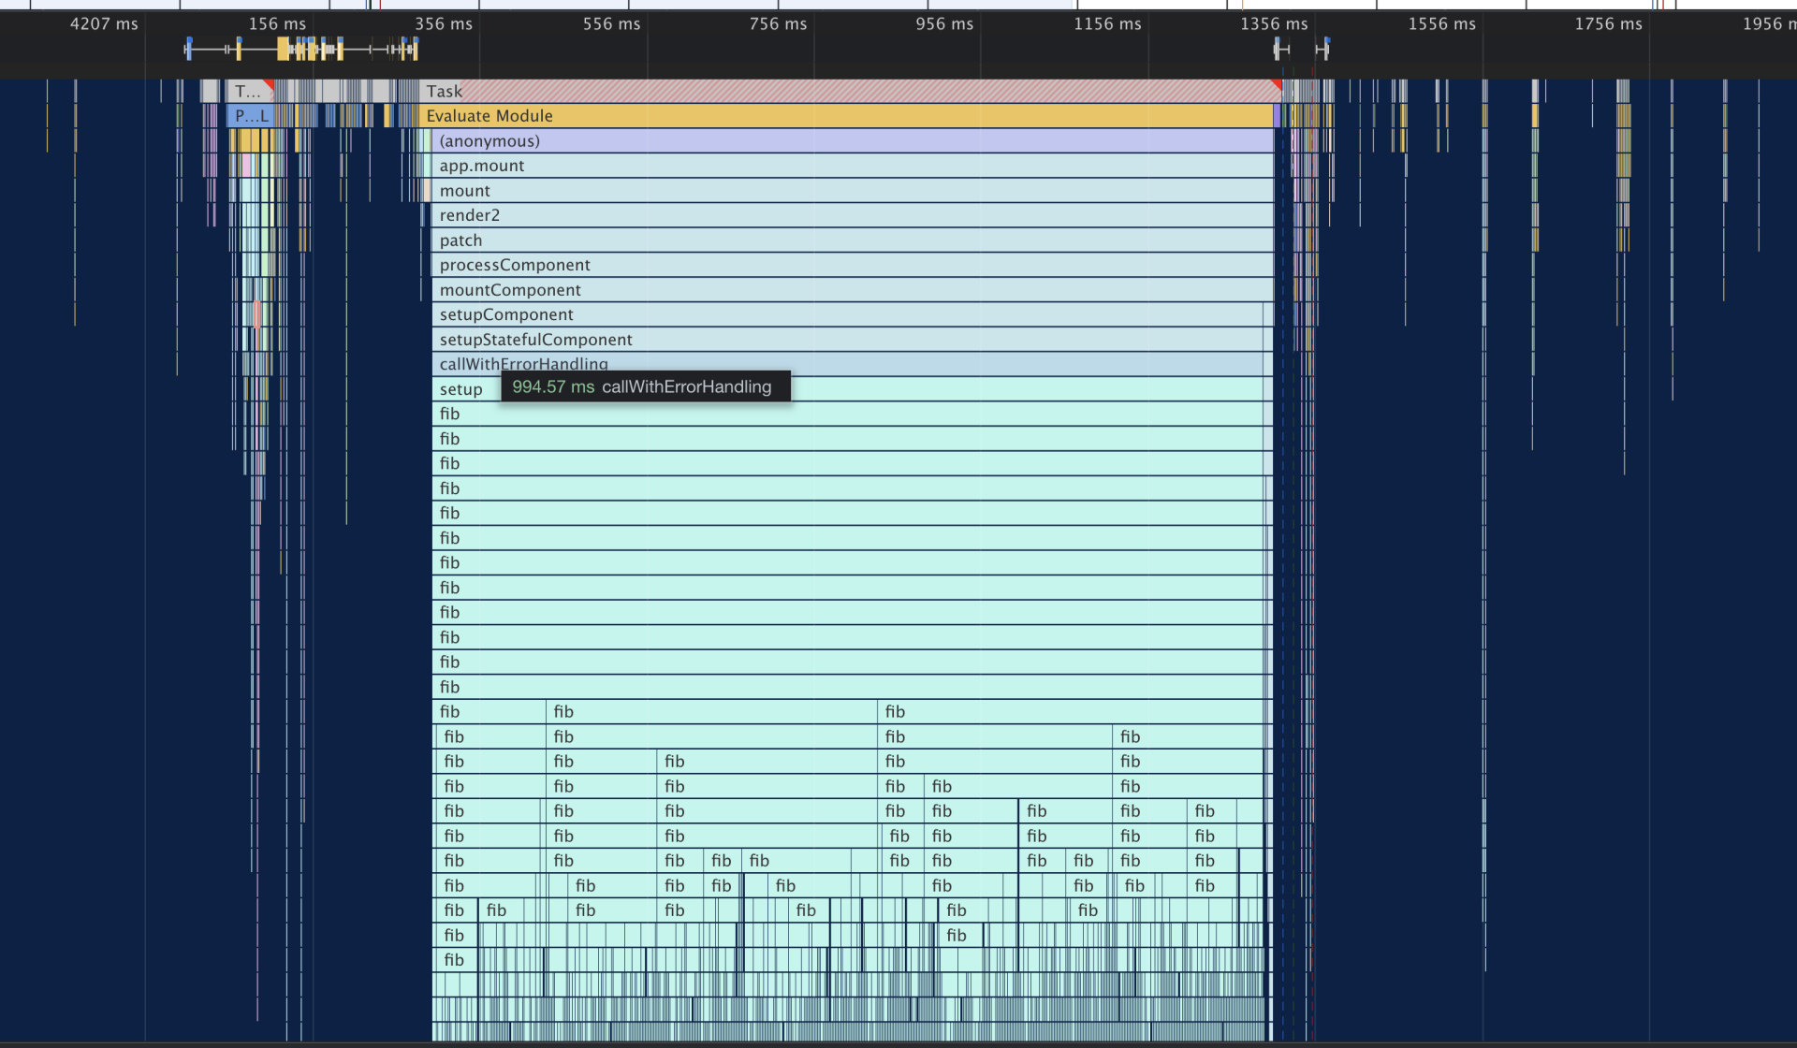This screenshot has height=1048, width=1797.
Task: Click the 1156 ms mark on time ruler
Action: (1107, 24)
